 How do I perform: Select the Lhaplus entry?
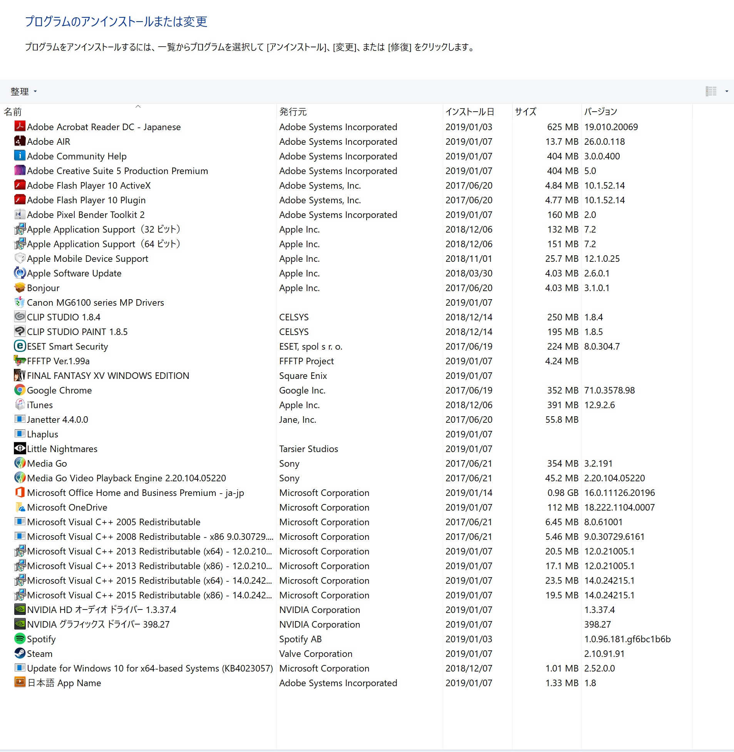click(346, 434)
